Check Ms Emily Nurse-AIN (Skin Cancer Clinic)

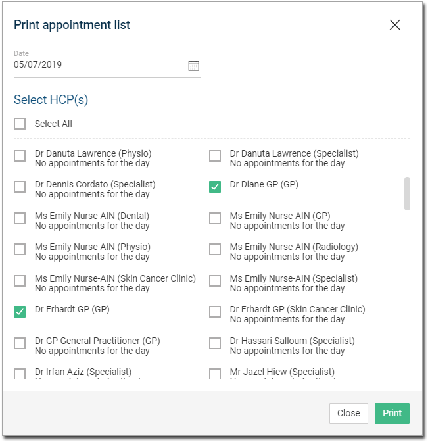[x=20, y=281]
